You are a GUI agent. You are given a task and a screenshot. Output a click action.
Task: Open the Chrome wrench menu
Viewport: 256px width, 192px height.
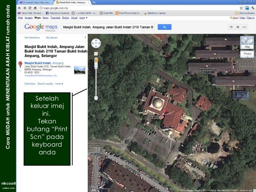[253, 8]
